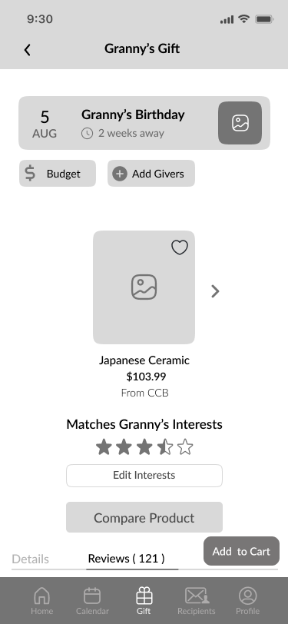Show the next product with the right chevron

coord(215,291)
